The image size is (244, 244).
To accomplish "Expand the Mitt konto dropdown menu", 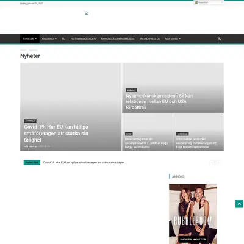I will click(173, 39).
